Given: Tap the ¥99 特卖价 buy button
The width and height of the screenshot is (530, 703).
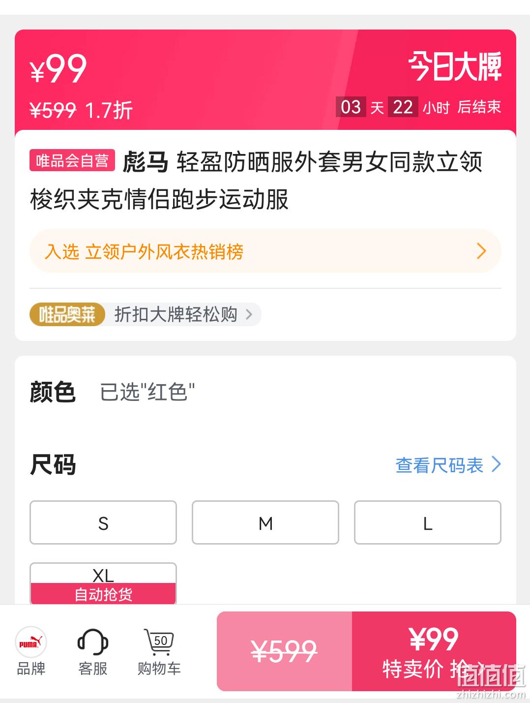Looking at the screenshot, I should coord(434,651).
